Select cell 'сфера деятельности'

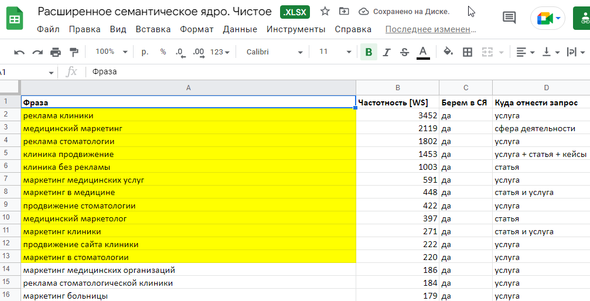point(541,128)
